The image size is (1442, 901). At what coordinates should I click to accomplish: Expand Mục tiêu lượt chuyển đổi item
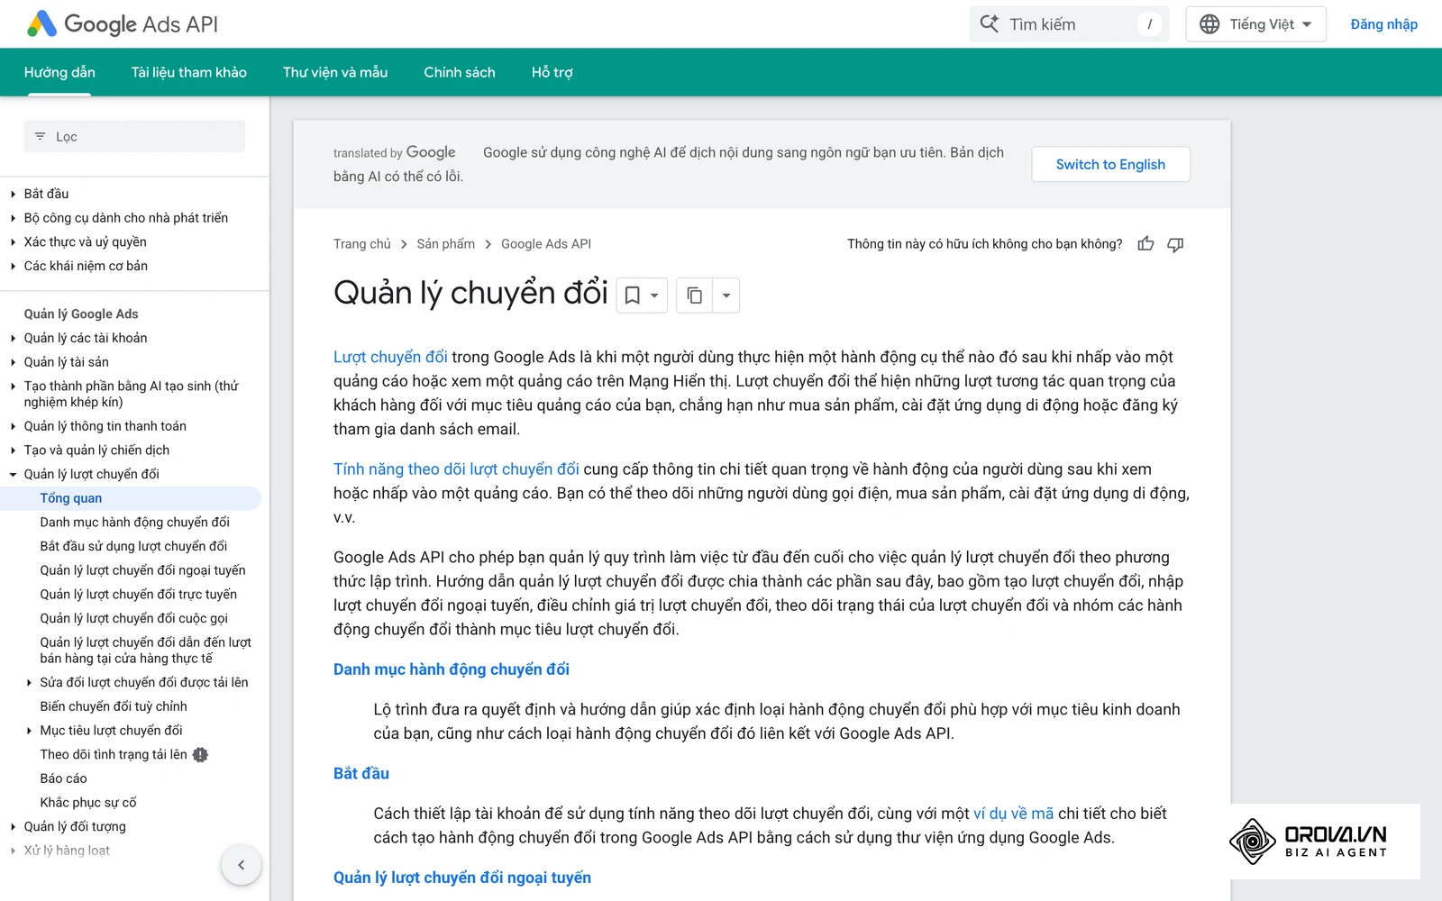[x=29, y=731]
